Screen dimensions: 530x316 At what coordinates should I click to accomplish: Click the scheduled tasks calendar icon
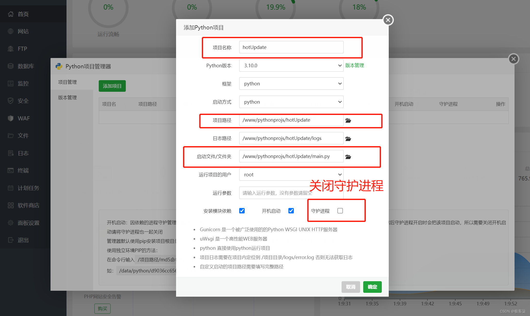click(11, 188)
